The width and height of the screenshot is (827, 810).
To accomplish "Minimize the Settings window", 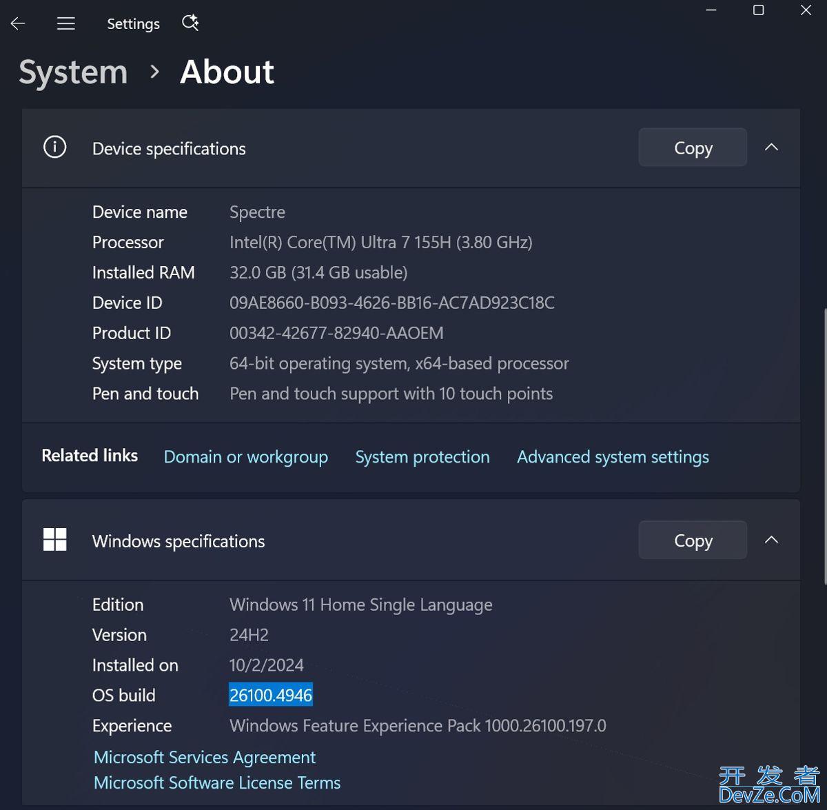I will pos(711,10).
